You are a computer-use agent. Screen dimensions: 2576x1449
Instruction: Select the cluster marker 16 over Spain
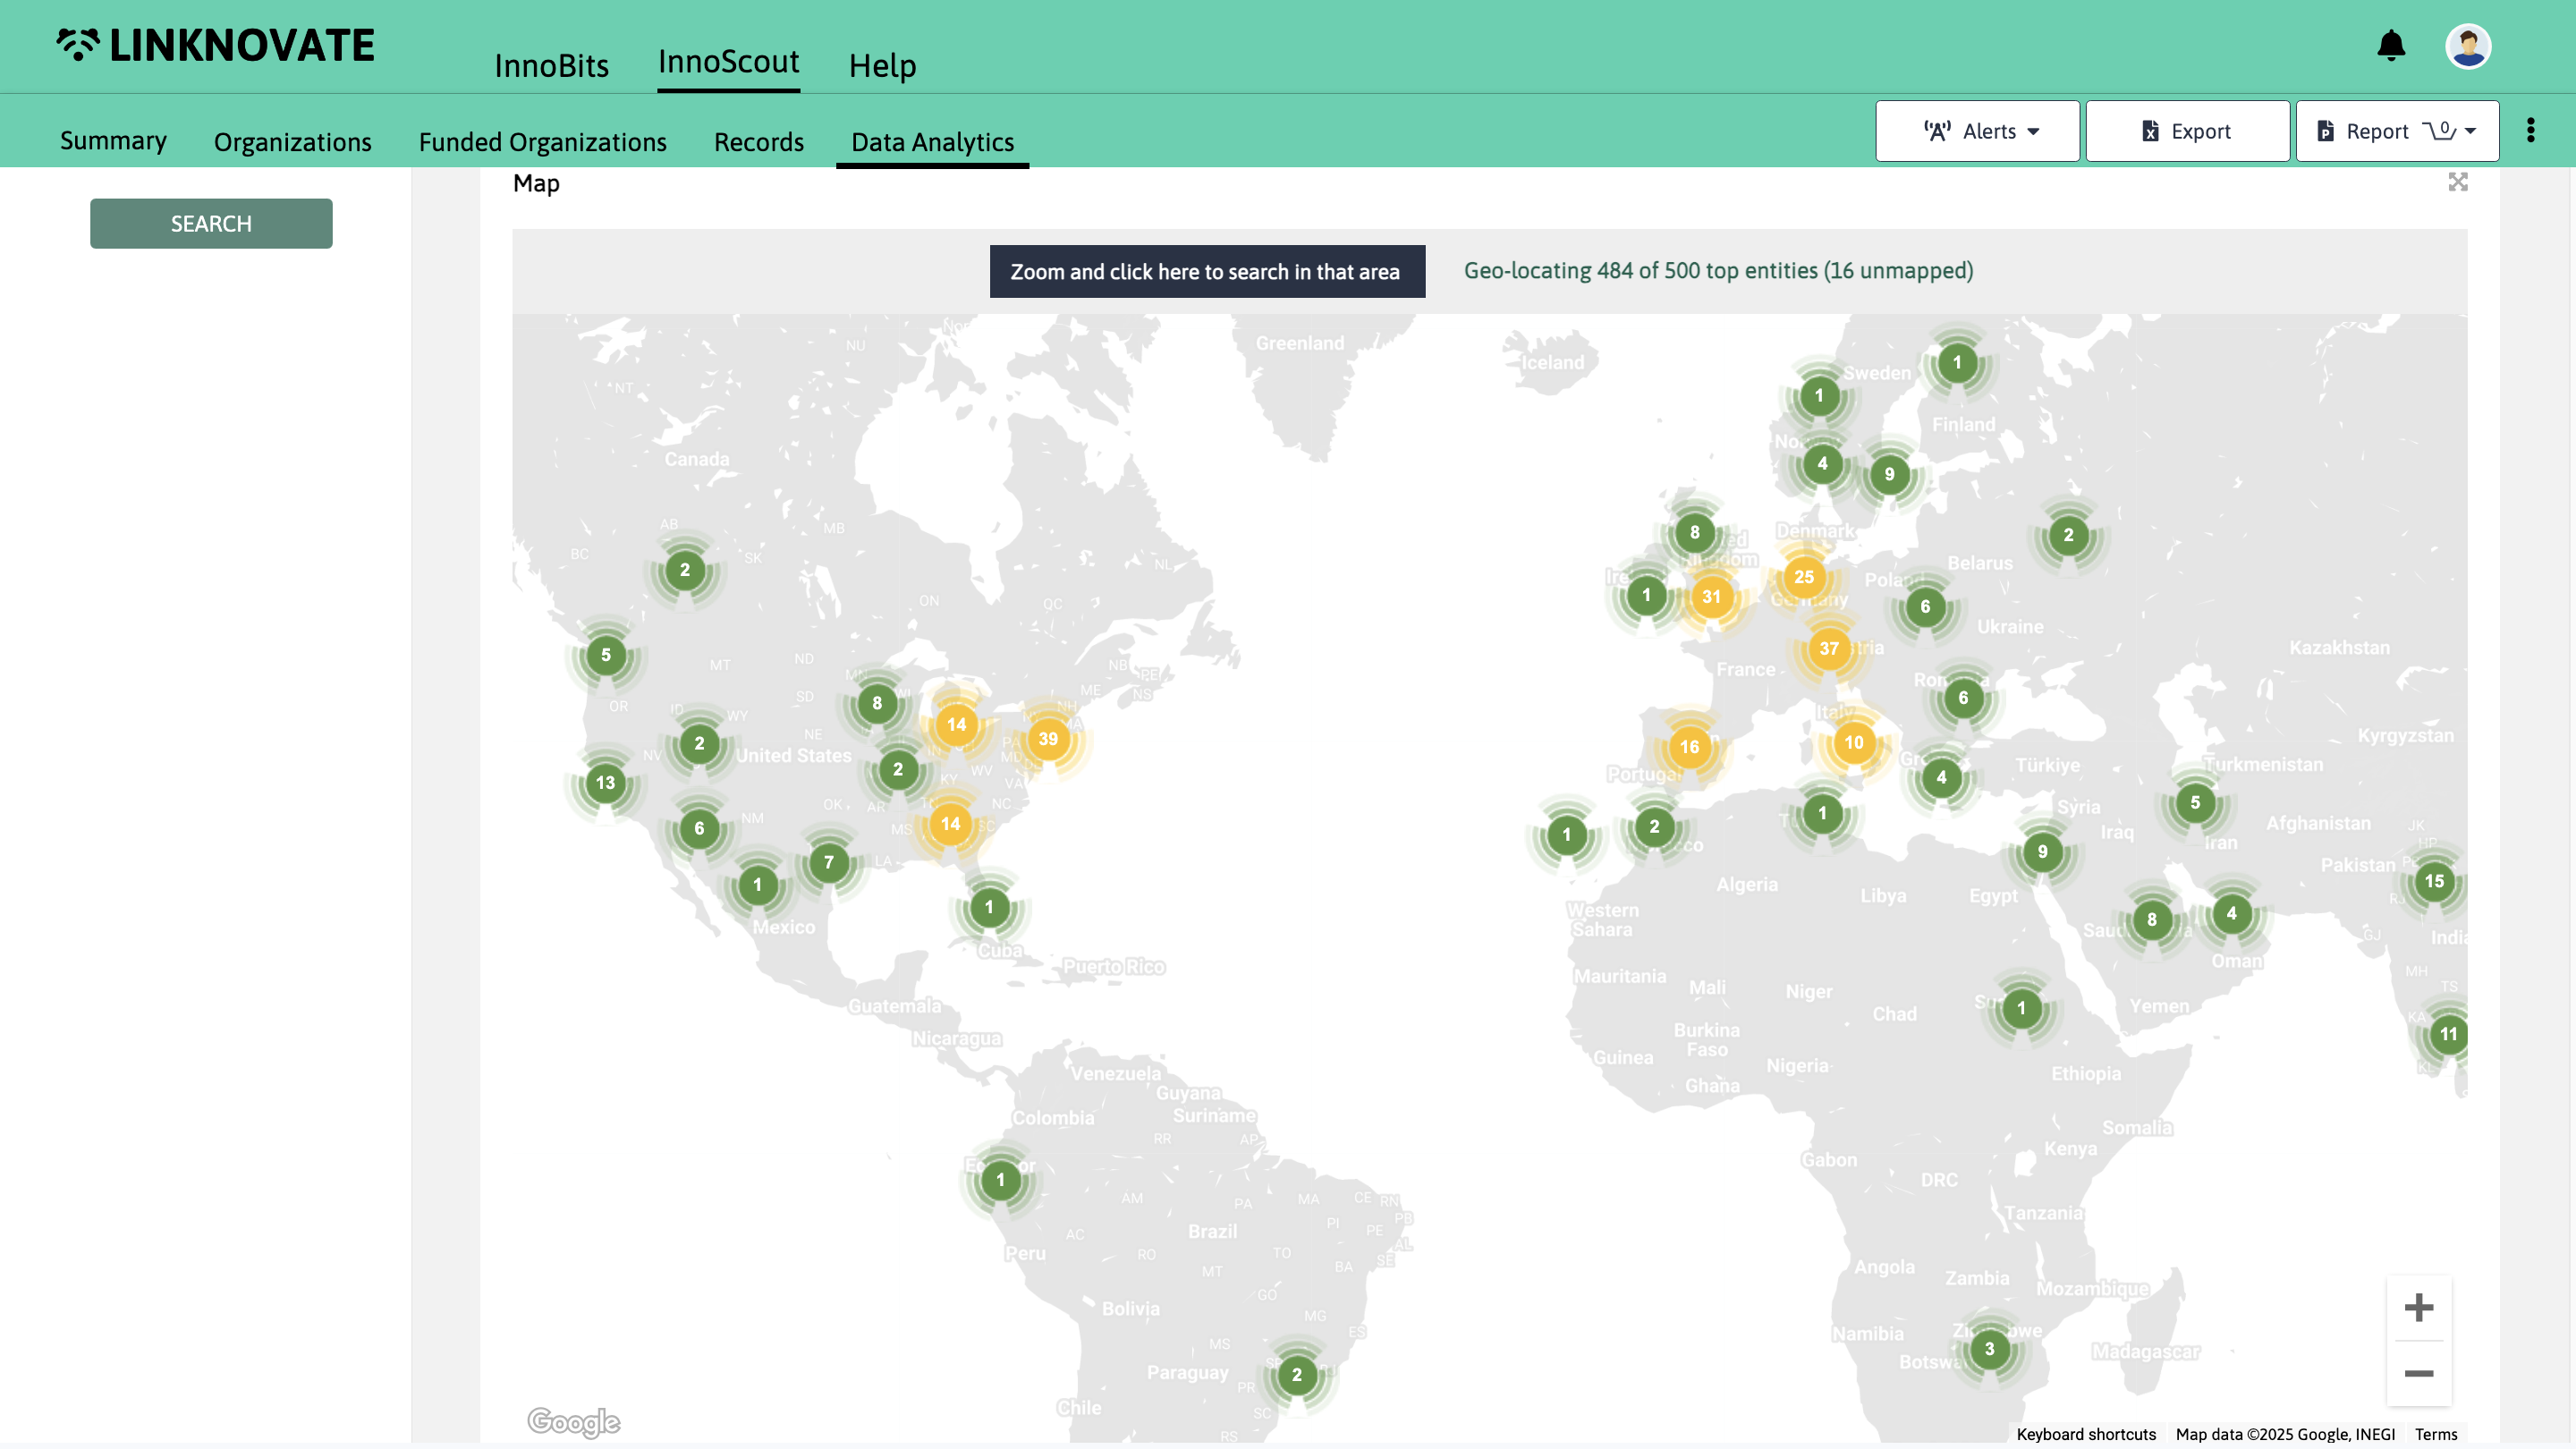[1690, 747]
